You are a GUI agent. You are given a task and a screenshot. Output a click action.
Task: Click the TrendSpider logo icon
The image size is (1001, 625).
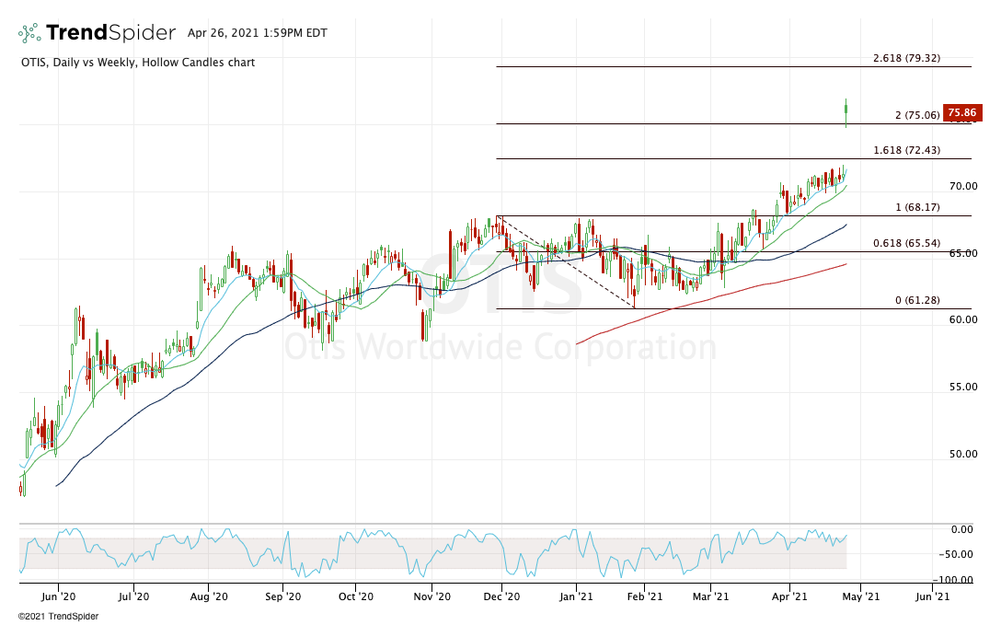pyautogui.click(x=29, y=33)
